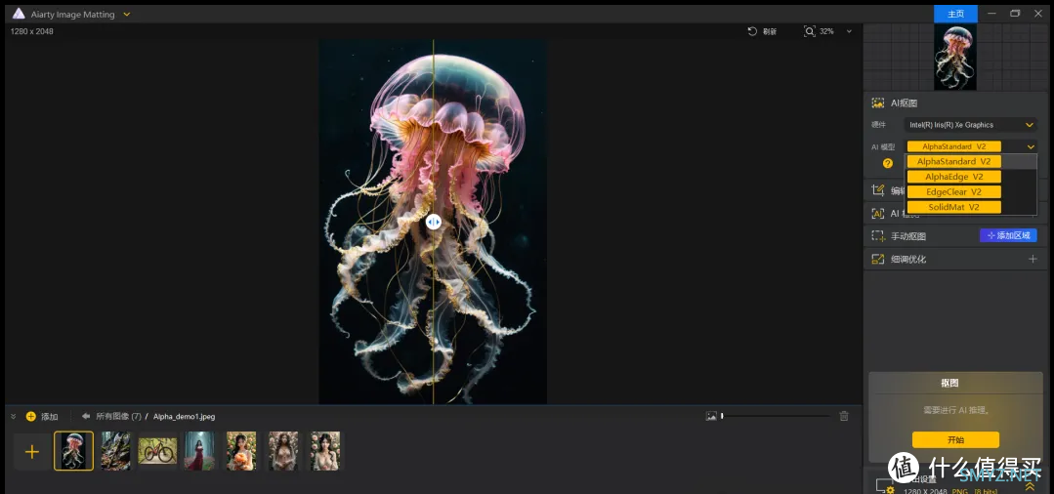The height and width of the screenshot is (494, 1054).
Task: Choose AlphaStandard V2 in the model list
Action: (x=953, y=161)
